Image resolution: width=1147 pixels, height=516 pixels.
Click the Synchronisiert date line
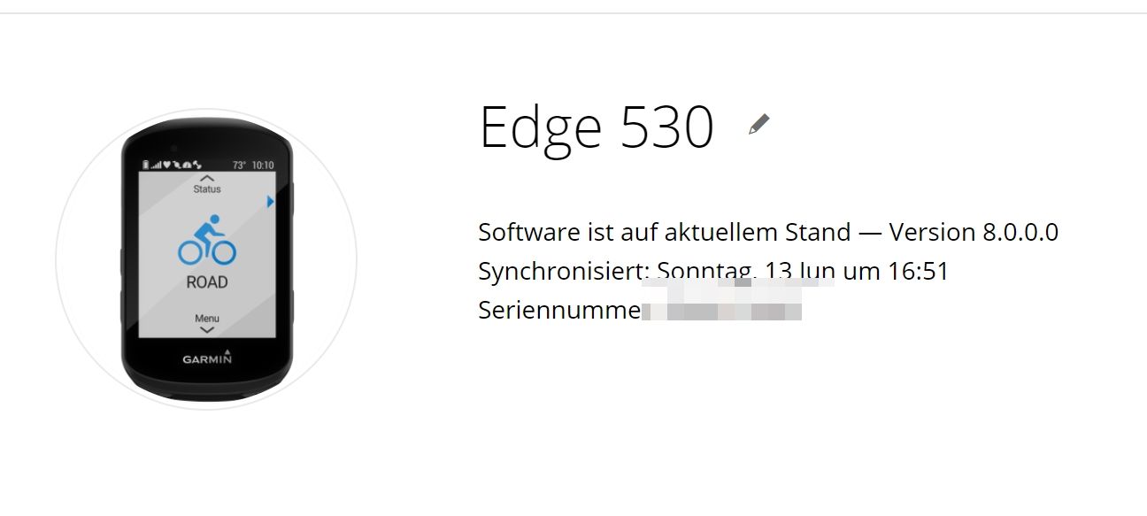tap(712, 271)
